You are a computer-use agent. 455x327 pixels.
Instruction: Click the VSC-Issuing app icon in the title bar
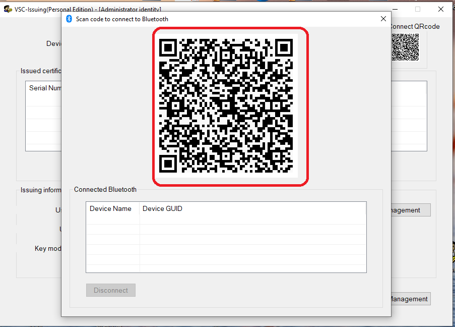8,9
